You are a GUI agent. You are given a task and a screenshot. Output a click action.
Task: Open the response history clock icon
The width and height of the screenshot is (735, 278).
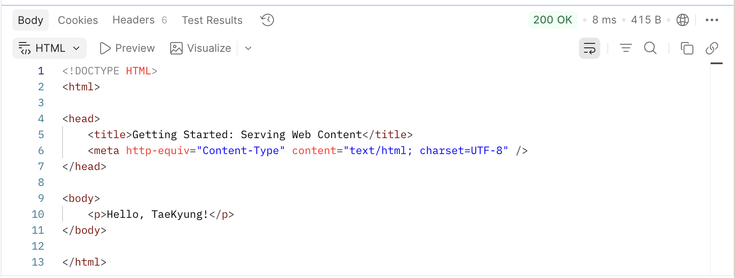click(267, 20)
